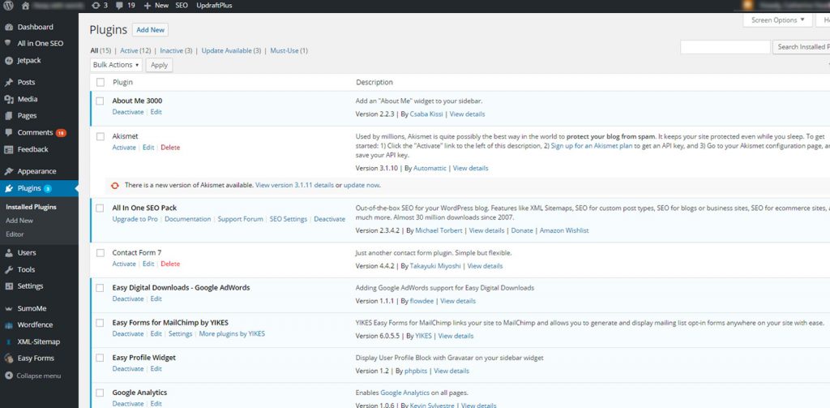The height and width of the screenshot is (408, 830).
Task: Go to Media library in sidebar
Action: pos(28,99)
